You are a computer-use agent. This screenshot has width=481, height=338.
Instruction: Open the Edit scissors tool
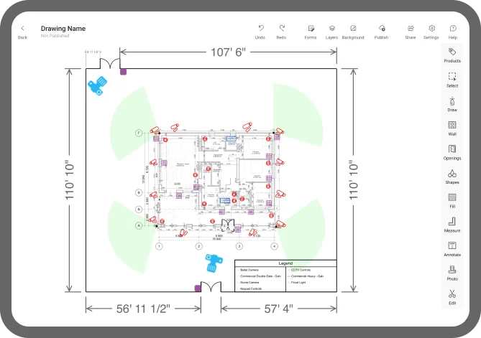452,297
